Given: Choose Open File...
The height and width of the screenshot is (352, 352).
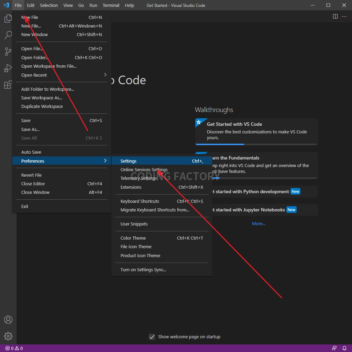Looking at the screenshot, I should point(62,48).
